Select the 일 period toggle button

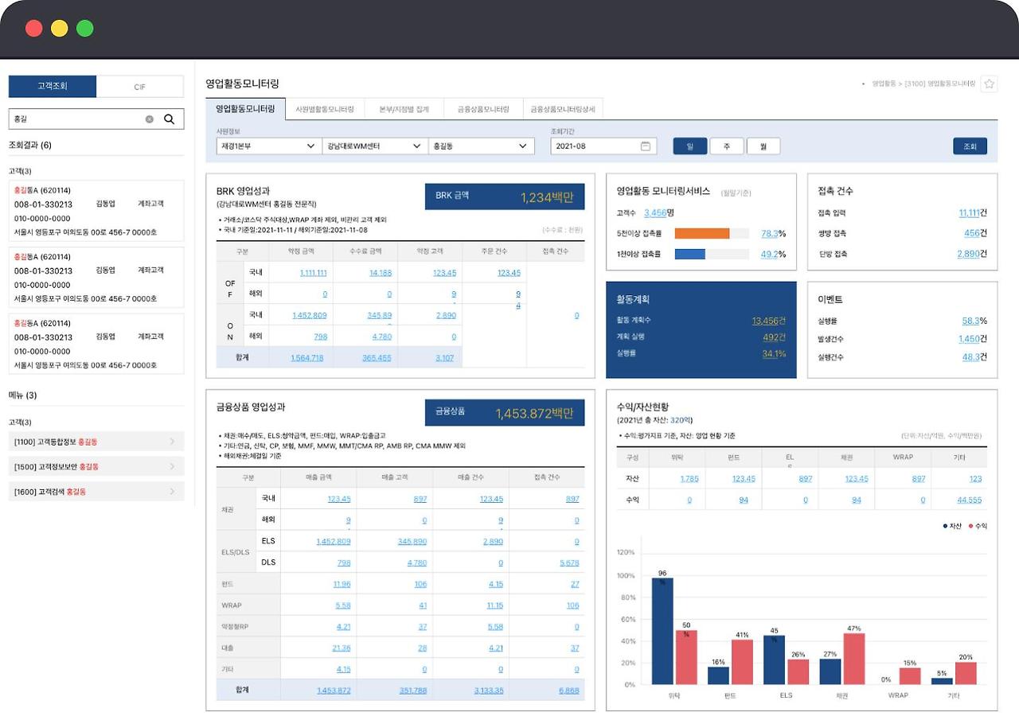pyautogui.click(x=690, y=146)
